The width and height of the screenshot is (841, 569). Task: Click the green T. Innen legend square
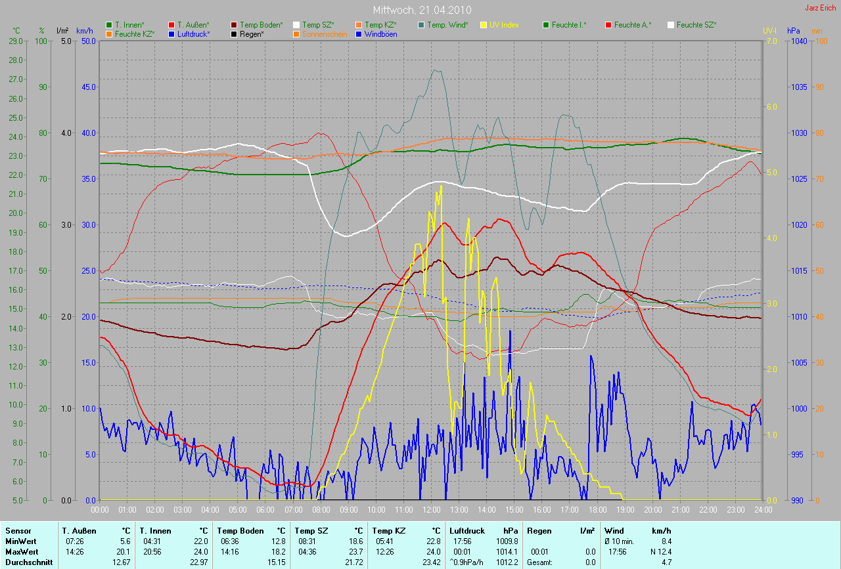pos(109,25)
